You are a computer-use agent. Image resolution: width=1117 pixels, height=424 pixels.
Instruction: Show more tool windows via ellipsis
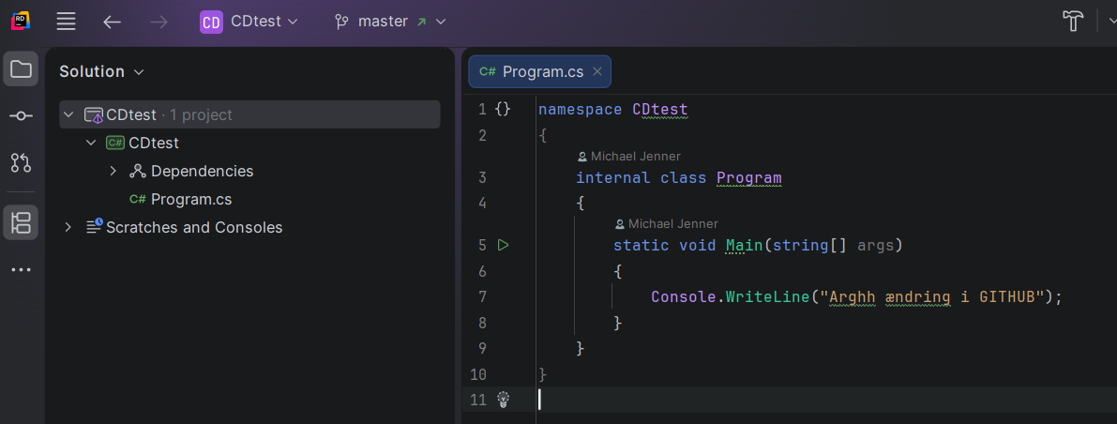(21, 270)
